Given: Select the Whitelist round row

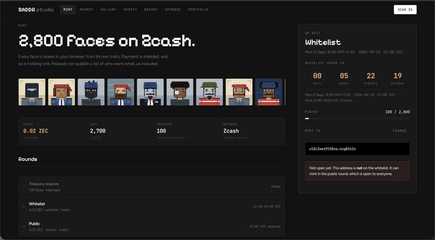Looking at the screenshot, I should pos(152,207).
